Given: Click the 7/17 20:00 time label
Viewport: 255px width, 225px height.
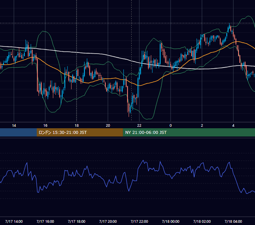Looking at the screenshot, I should point(108,221).
